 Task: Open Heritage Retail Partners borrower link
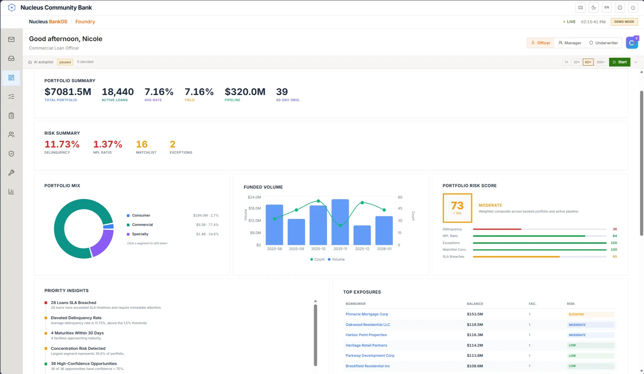pos(366,345)
